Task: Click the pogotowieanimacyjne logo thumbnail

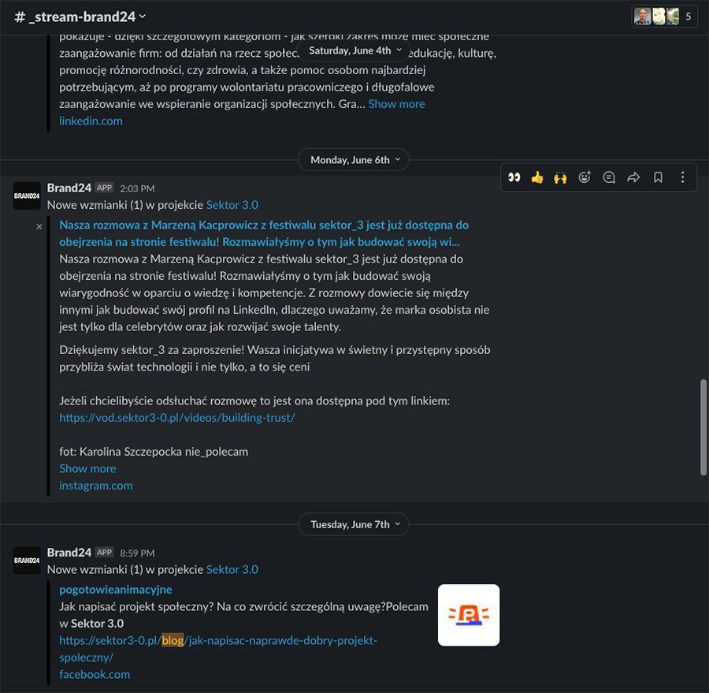Action: (469, 615)
